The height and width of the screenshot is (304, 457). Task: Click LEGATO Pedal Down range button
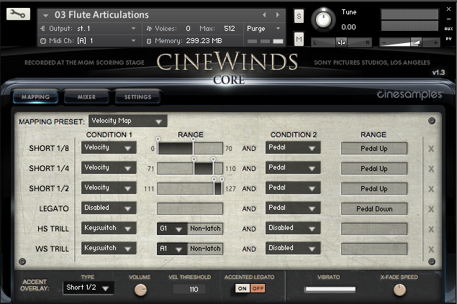click(374, 209)
